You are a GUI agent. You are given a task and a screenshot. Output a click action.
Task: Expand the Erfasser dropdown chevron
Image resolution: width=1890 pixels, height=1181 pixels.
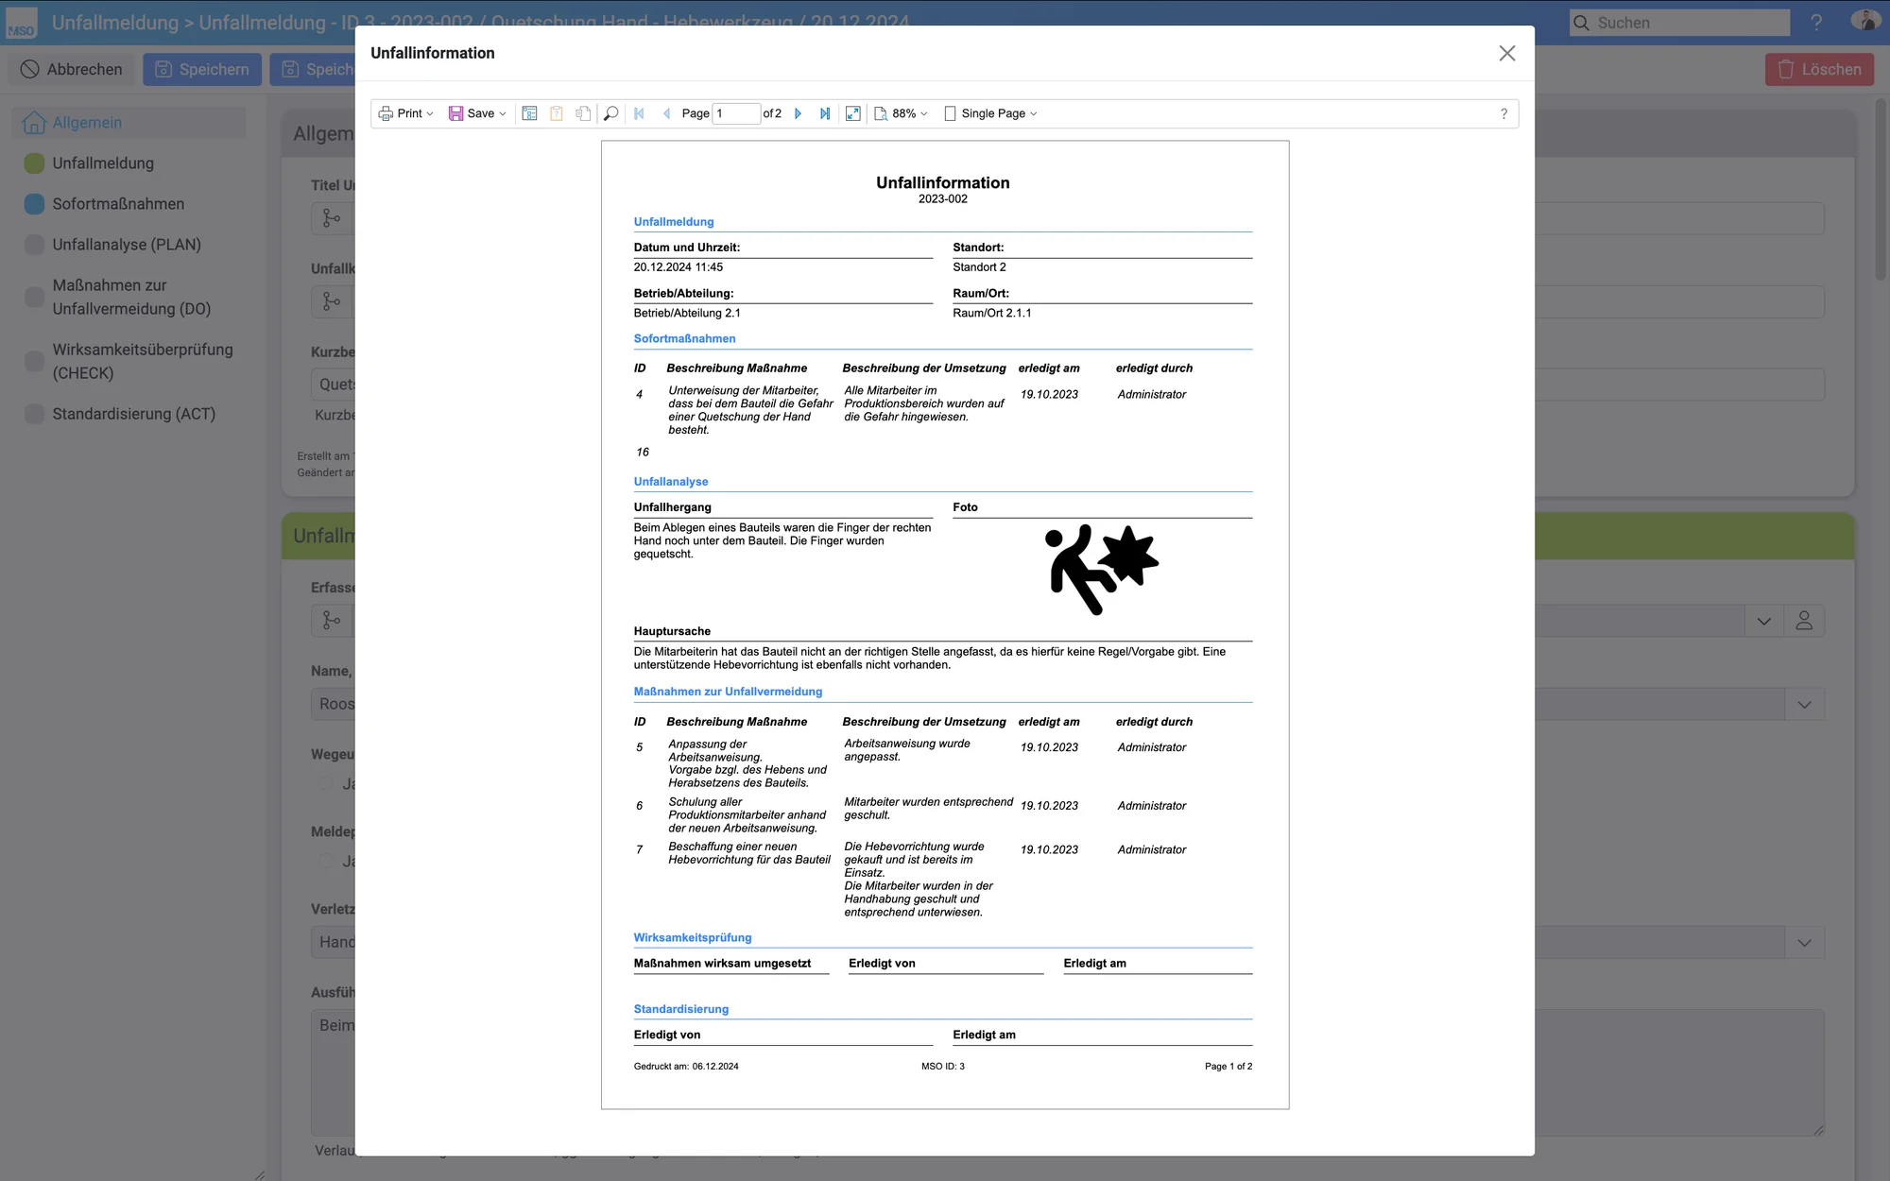click(x=1763, y=621)
